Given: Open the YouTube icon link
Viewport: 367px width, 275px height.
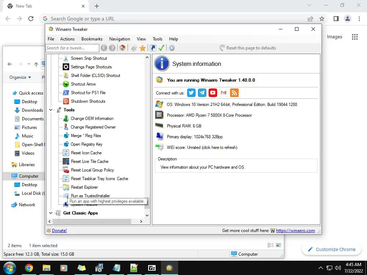Looking at the screenshot, I should [213, 93].
